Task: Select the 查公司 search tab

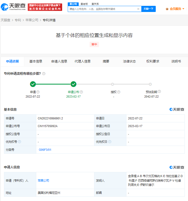Action: pos(73,4)
